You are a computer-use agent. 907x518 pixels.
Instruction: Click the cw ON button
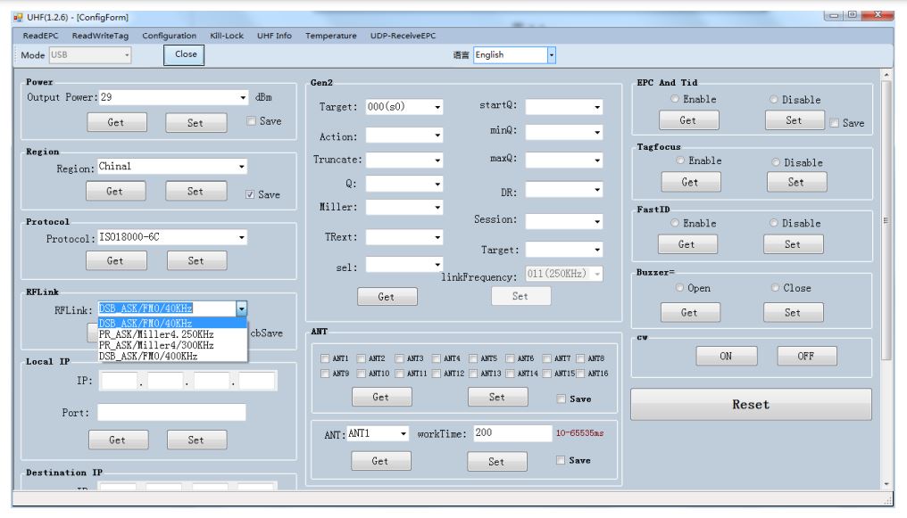726,356
